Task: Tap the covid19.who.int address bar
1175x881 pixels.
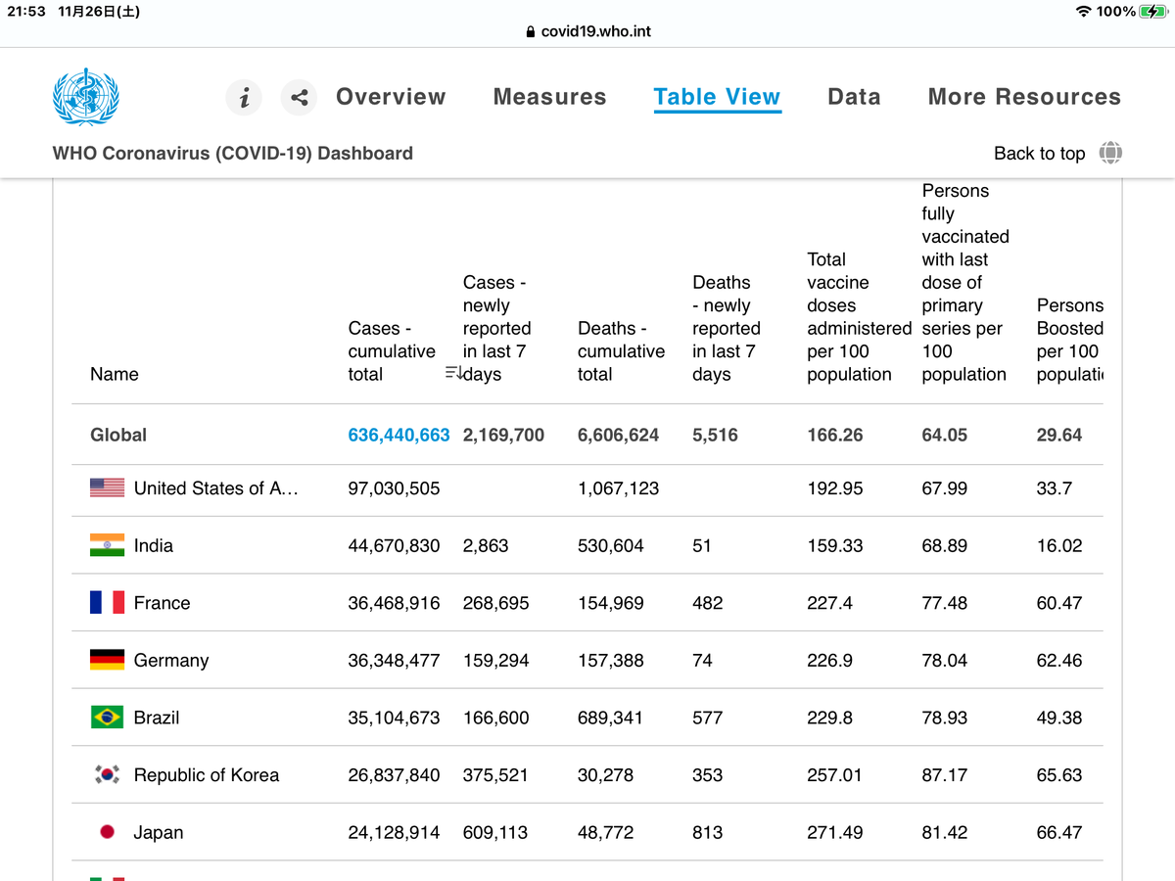Action: 587,31
